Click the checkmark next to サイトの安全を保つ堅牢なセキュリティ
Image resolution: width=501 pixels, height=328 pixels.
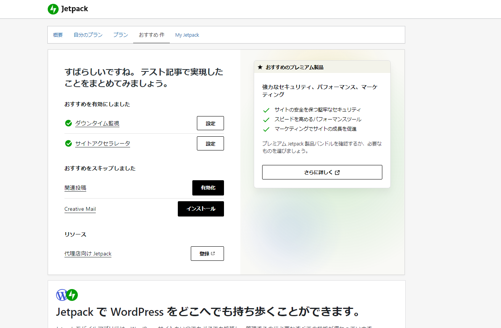click(266, 110)
